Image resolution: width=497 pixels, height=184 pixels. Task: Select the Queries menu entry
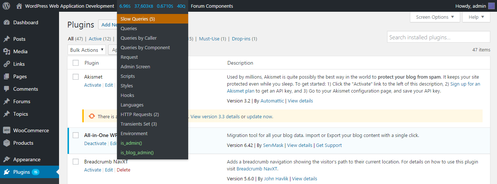(153, 28)
